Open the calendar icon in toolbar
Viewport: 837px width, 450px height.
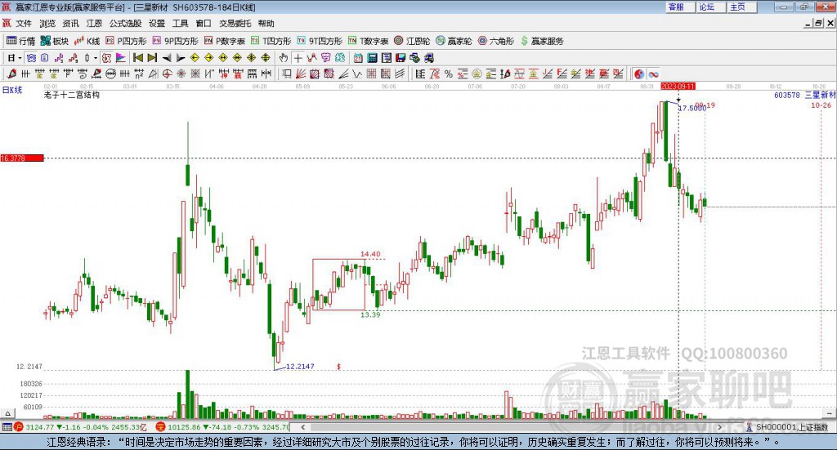[x=358, y=58]
